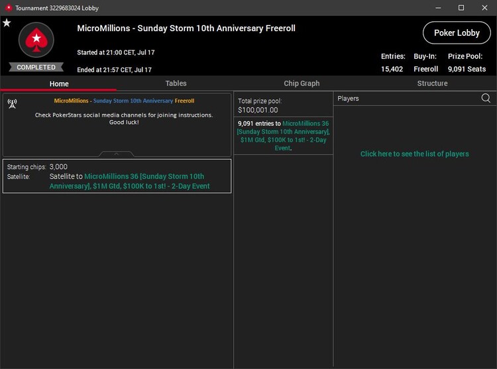Click the PokerStars icon in title bar
This screenshot has width=497, height=369.
click(9, 7)
